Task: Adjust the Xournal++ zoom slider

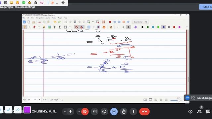Action: [x=176, y=100]
